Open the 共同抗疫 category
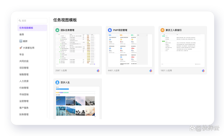The image size is (224, 136). click(x=24, y=61)
